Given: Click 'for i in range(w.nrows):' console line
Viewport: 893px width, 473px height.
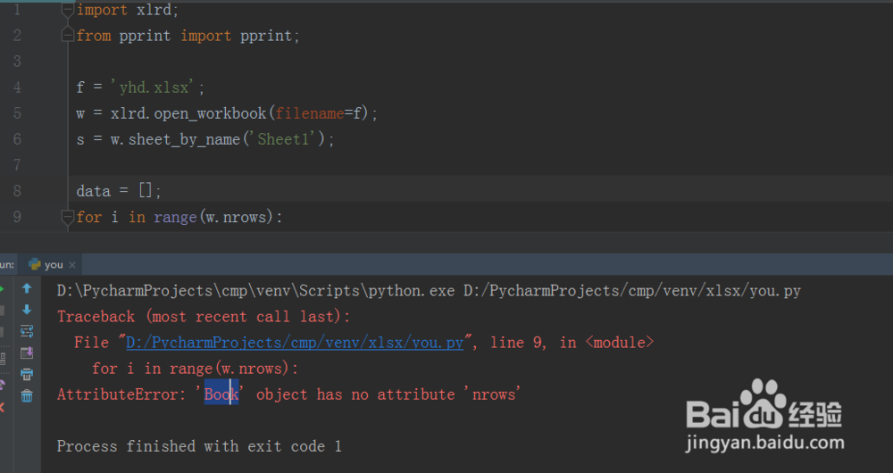Looking at the screenshot, I should tap(195, 369).
